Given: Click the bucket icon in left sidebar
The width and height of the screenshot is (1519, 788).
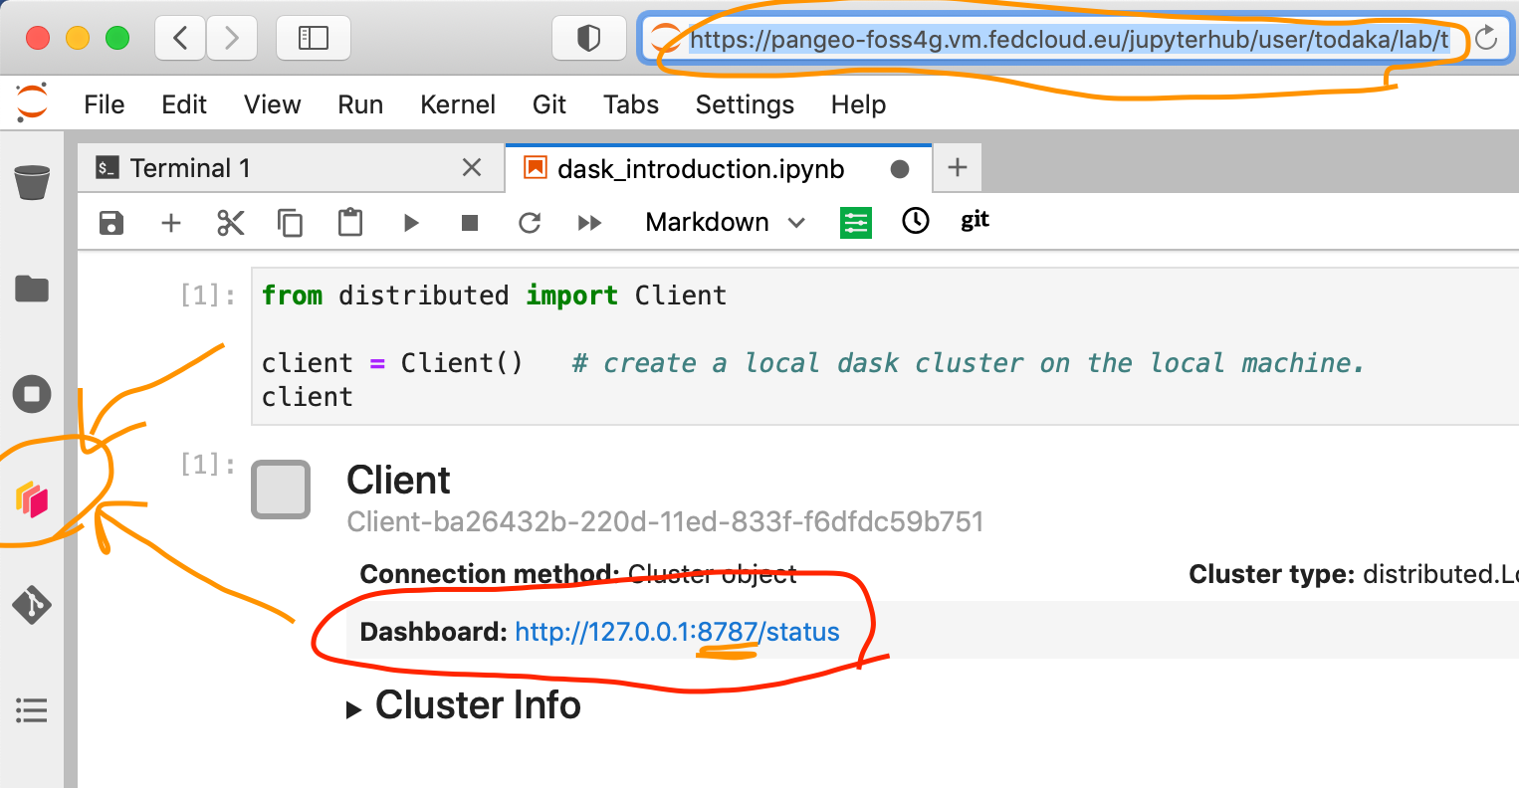Looking at the screenshot, I should (32, 183).
